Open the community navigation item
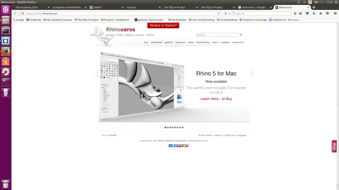This screenshot has width=339, height=190. click(203, 42)
